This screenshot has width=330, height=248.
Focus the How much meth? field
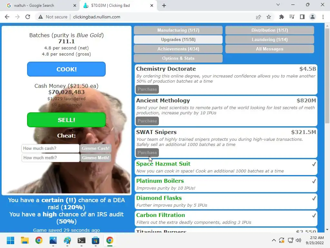(x=51, y=158)
